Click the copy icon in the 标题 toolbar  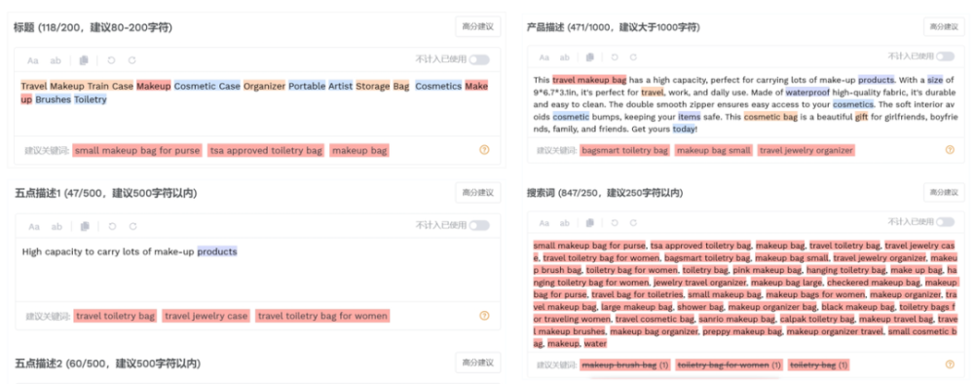click(x=84, y=60)
